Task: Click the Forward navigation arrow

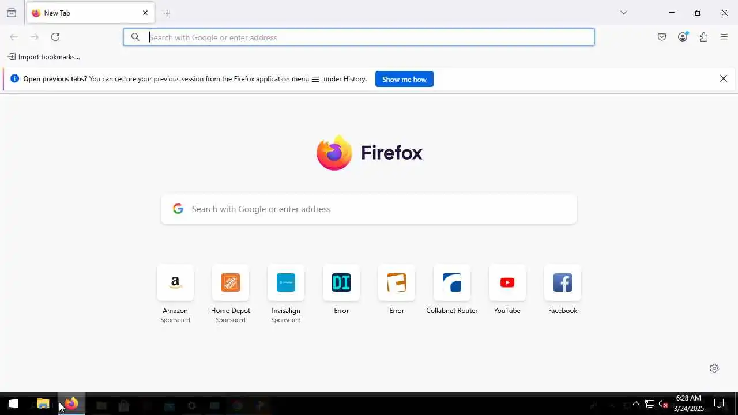Action: point(35,37)
